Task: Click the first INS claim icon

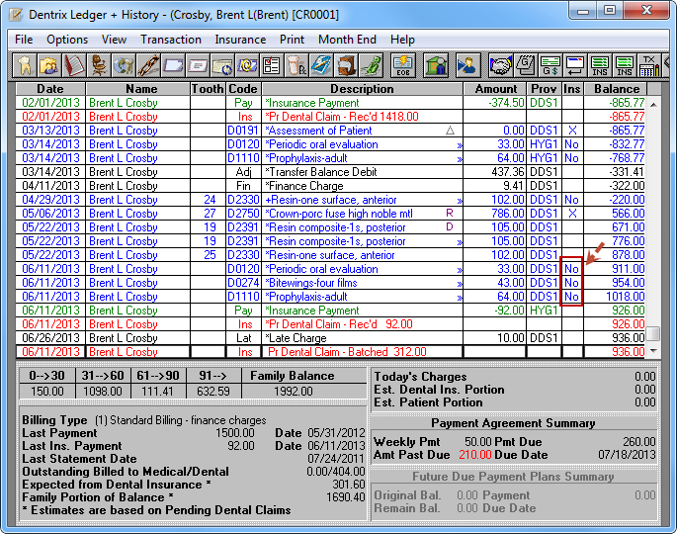Action: click(x=600, y=65)
